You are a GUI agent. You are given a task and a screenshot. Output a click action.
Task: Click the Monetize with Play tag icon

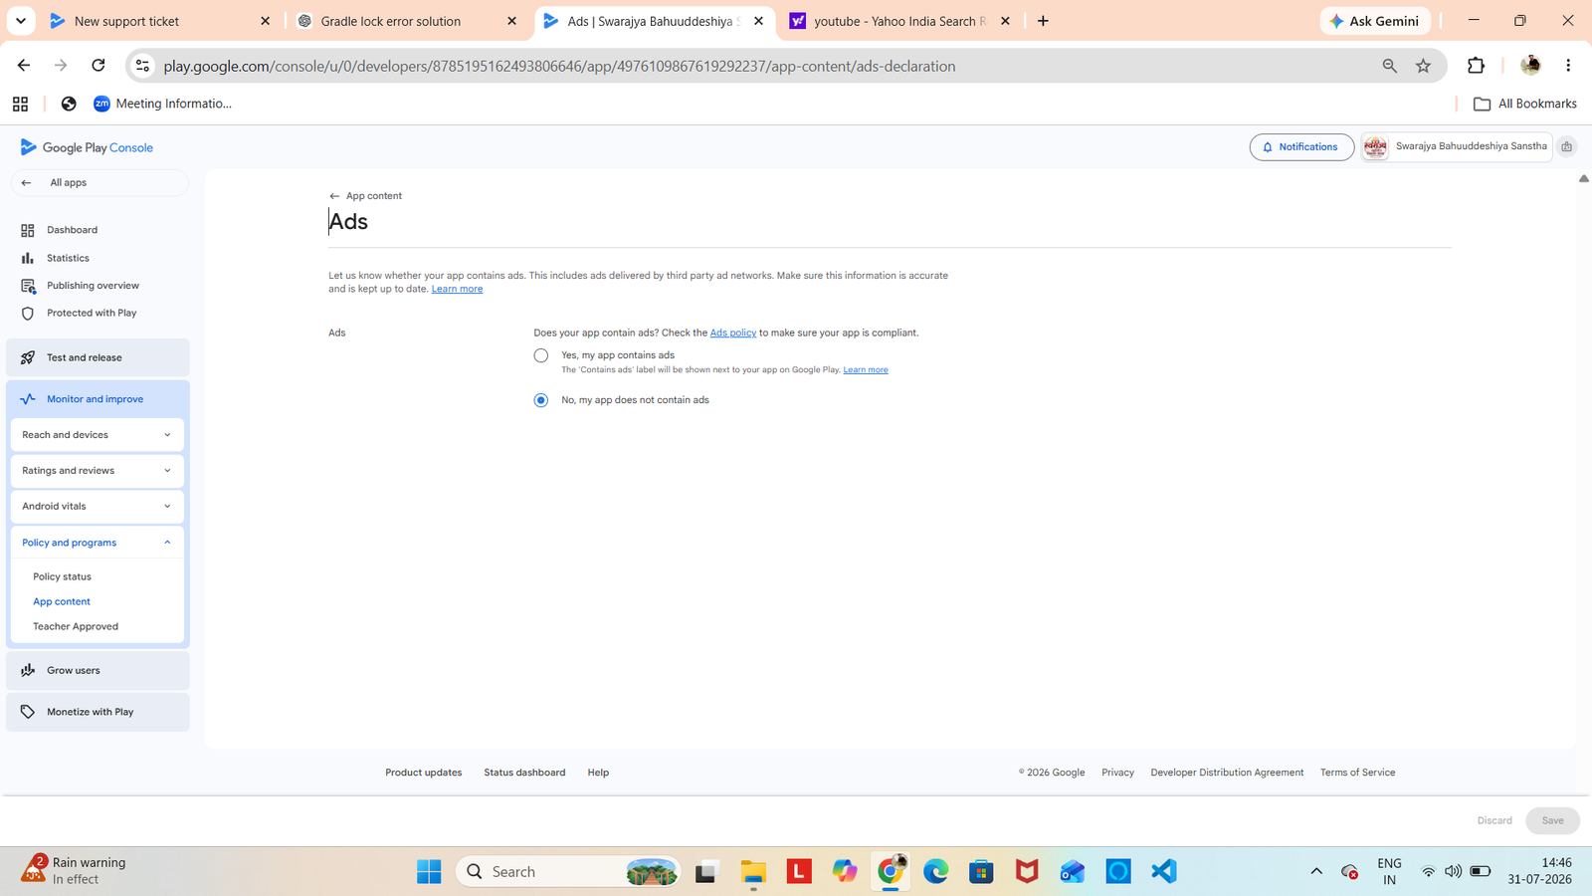28,712
